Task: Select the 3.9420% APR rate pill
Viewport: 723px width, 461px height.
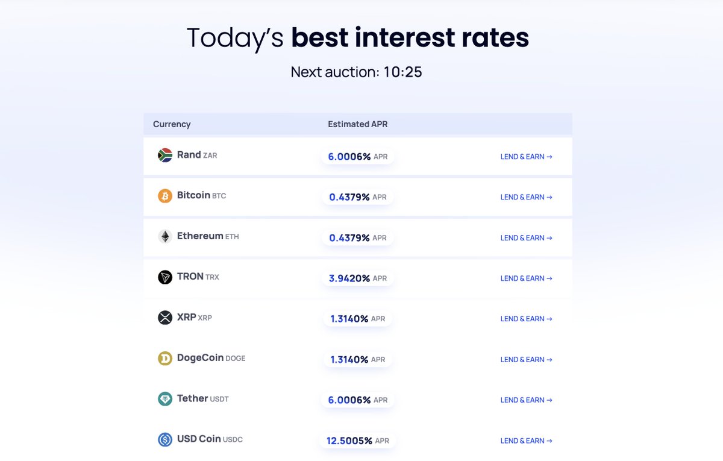Action: 358,278
